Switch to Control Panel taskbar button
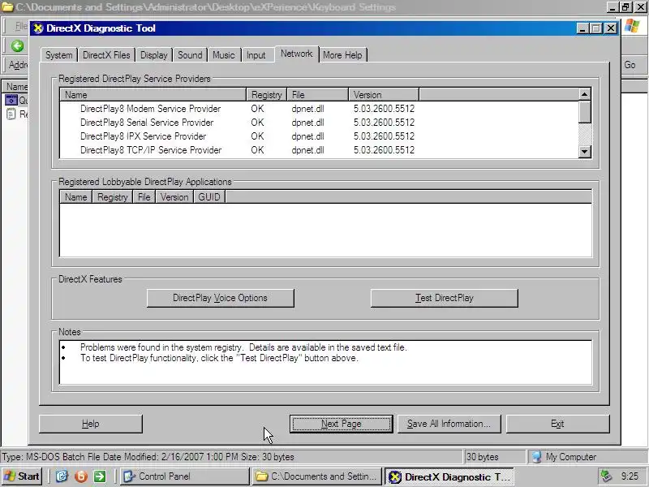Image resolution: width=649 pixels, height=487 pixels. (185, 476)
